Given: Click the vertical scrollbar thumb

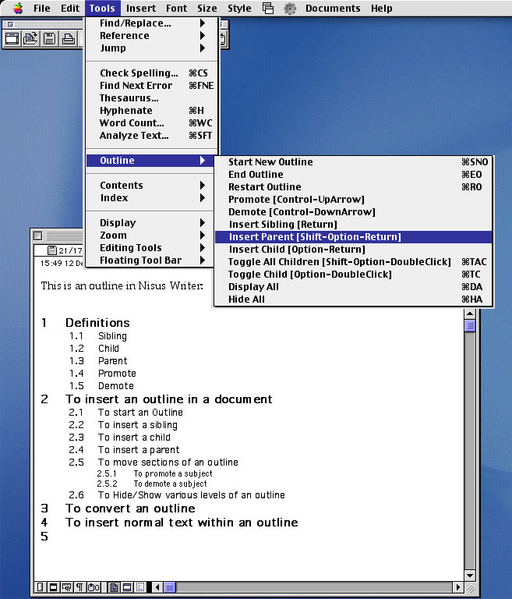Looking at the screenshot, I should (x=470, y=326).
